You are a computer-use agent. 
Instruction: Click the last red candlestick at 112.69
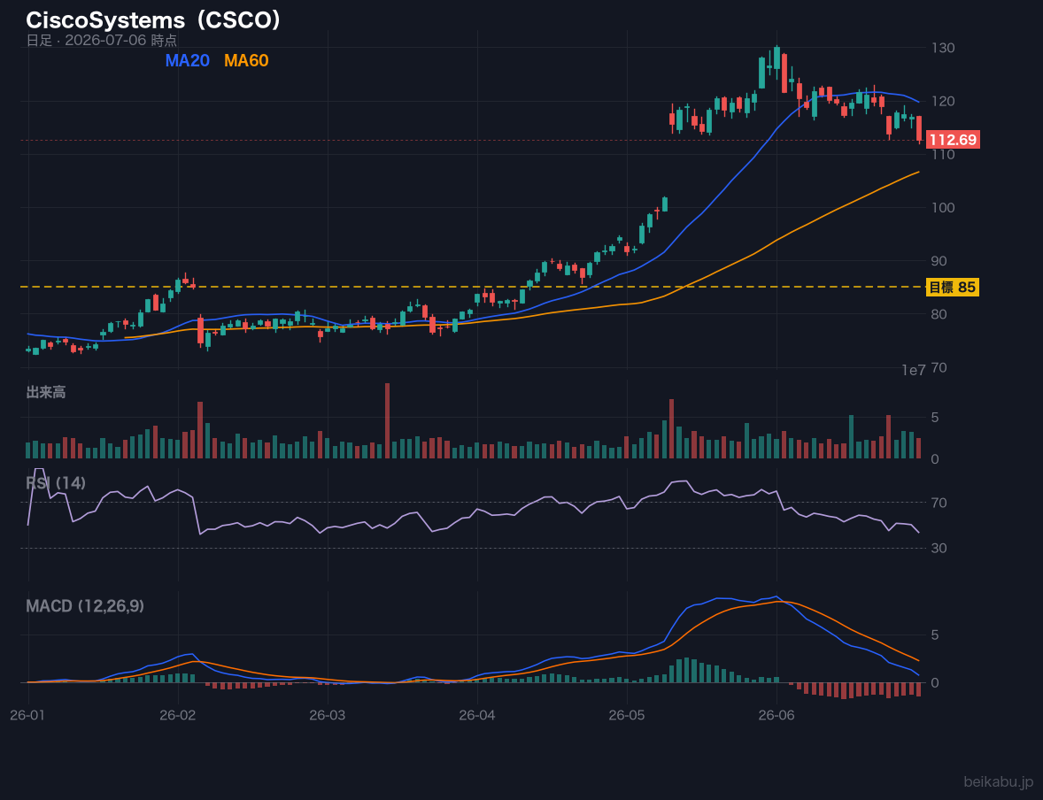click(919, 128)
